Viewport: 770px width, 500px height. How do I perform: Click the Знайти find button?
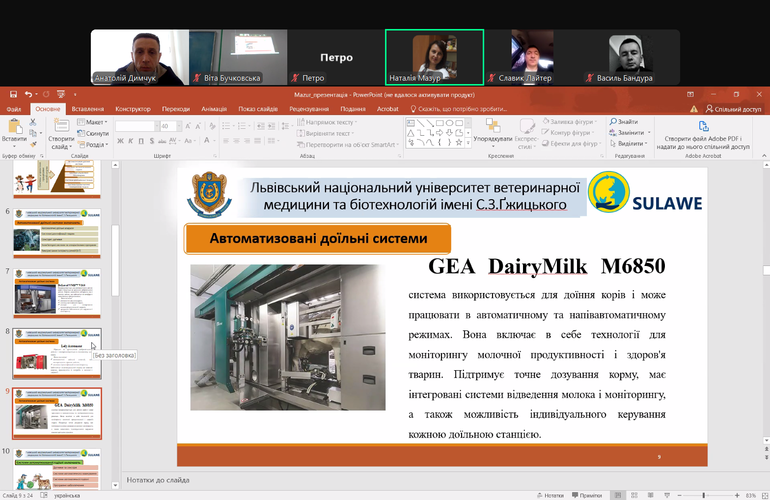624,122
